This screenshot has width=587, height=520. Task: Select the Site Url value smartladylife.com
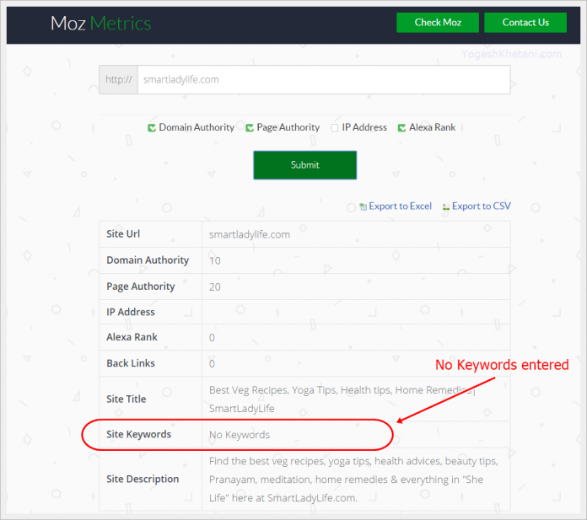click(x=250, y=234)
